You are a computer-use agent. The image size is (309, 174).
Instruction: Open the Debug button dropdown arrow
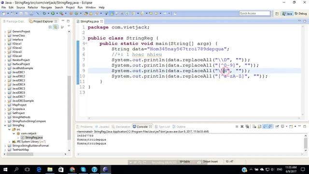coord(48,14)
